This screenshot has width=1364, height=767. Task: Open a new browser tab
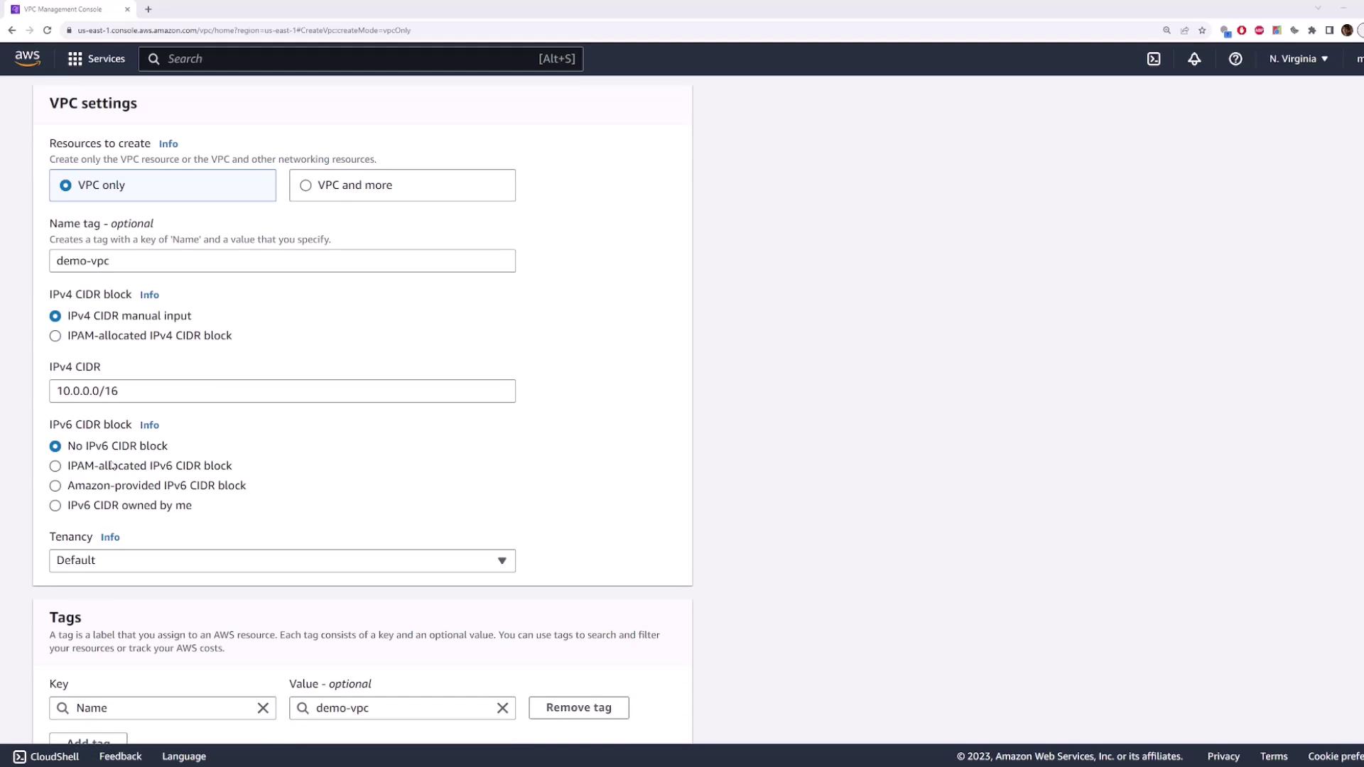point(148,9)
